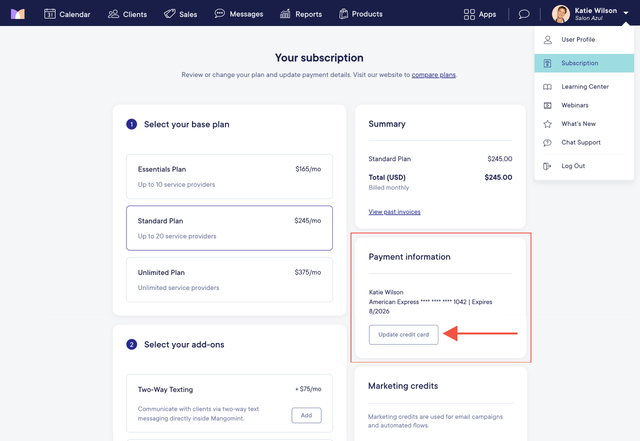The height and width of the screenshot is (441, 640).
Task: Open Products via the shopping bag icon
Action: pyautogui.click(x=343, y=13)
